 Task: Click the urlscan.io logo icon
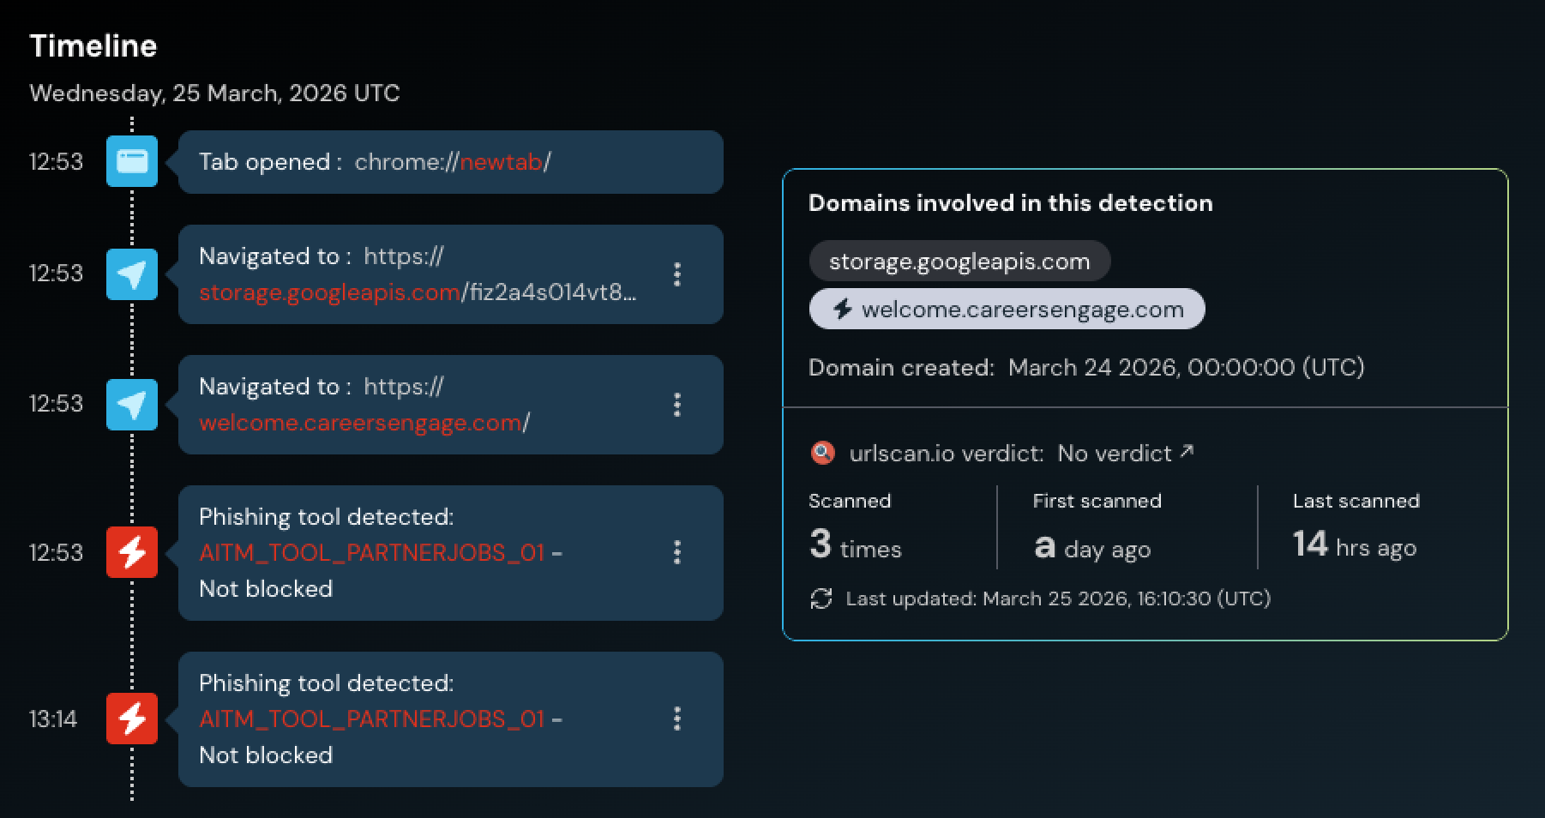click(x=822, y=453)
